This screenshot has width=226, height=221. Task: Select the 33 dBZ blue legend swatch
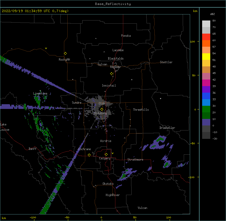[x=206, y=96]
